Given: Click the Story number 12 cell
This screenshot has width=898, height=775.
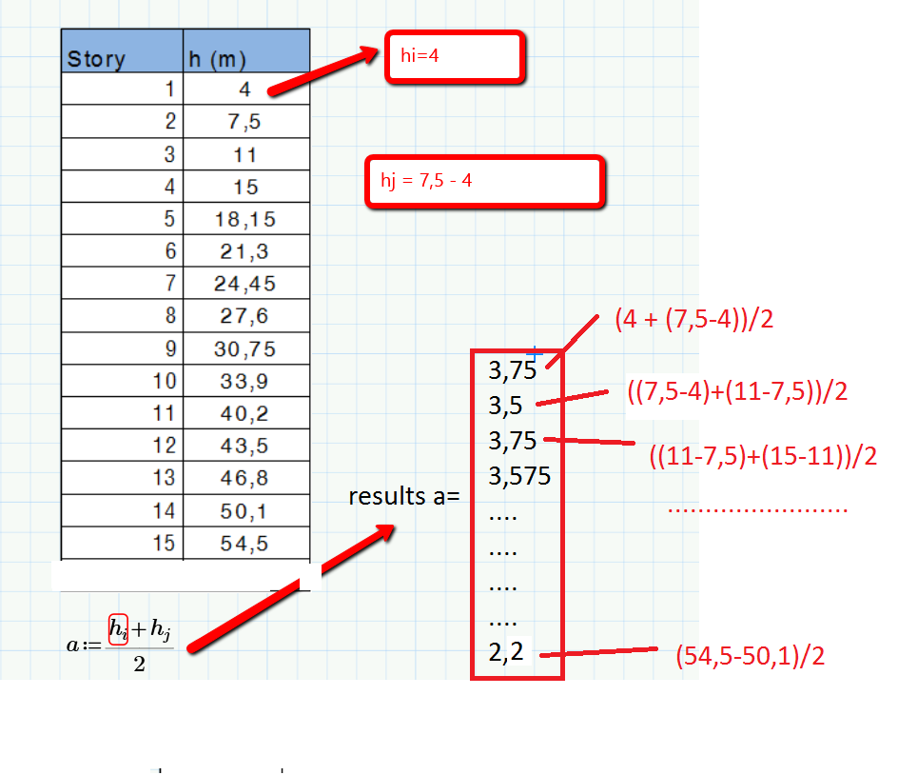Looking at the screenshot, I should pyautogui.click(x=122, y=445).
